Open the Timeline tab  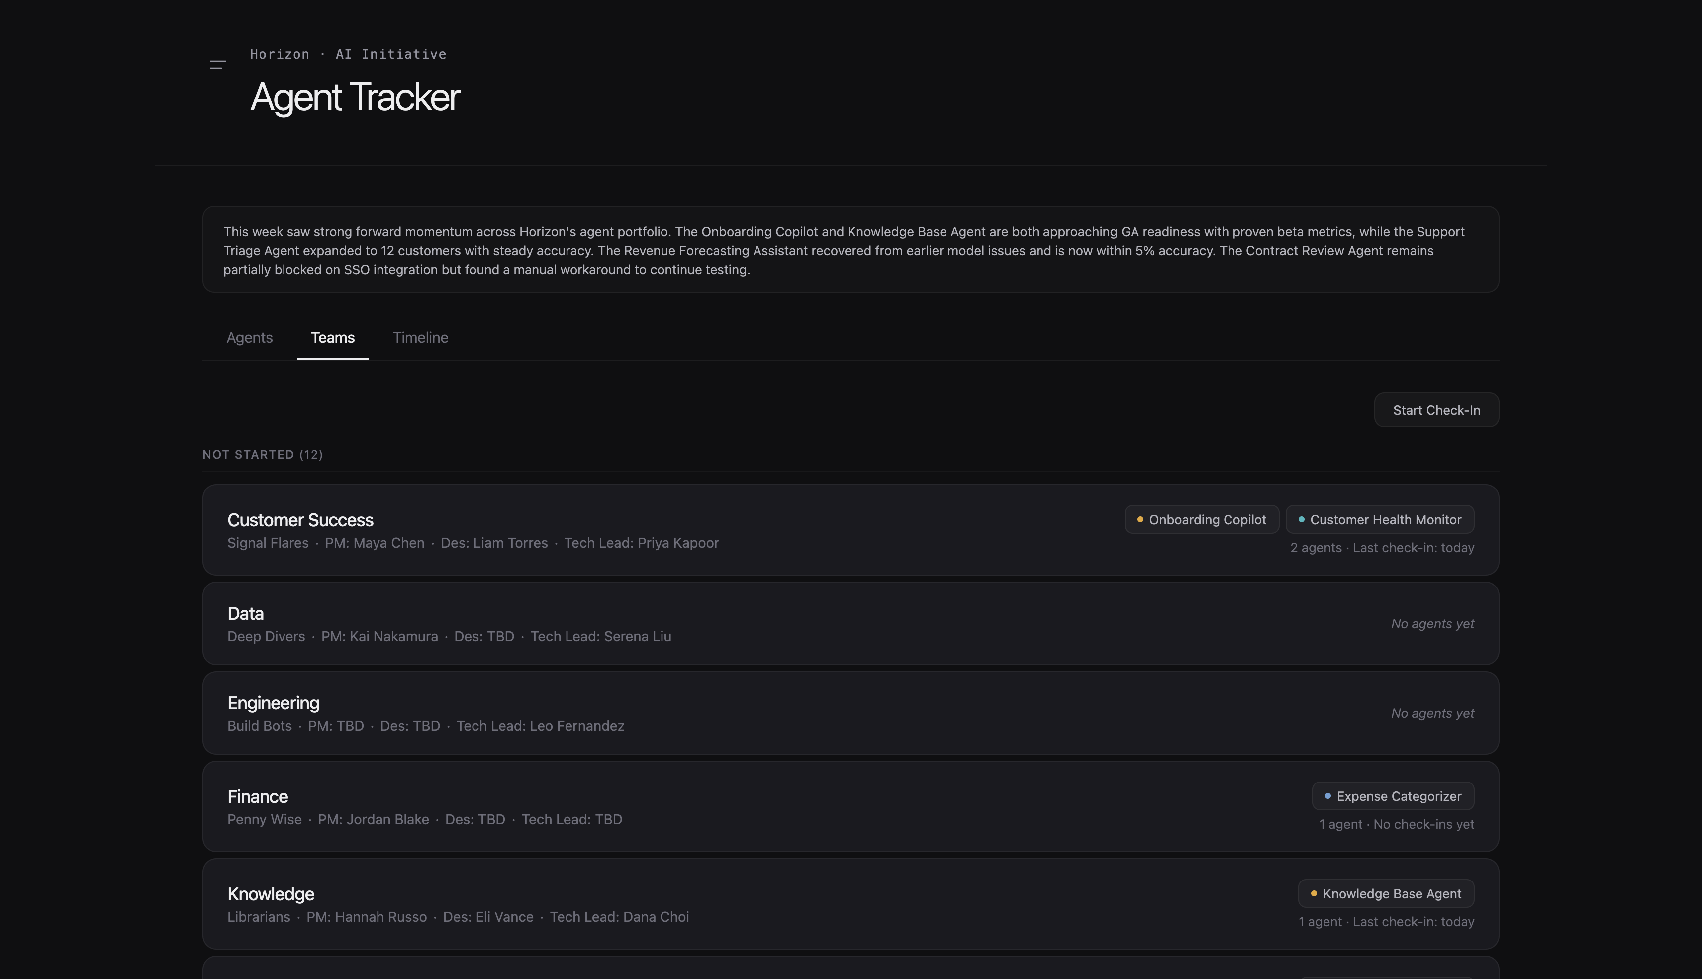click(x=420, y=338)
